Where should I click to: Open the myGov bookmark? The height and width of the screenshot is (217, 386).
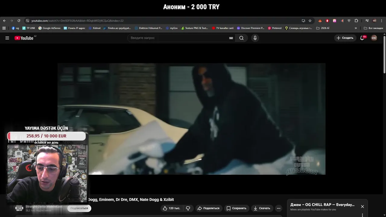172,28
